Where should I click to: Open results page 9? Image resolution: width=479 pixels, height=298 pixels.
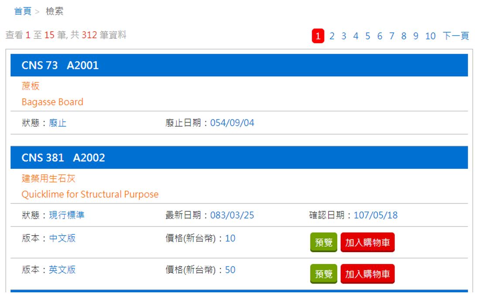click(416, 36)
